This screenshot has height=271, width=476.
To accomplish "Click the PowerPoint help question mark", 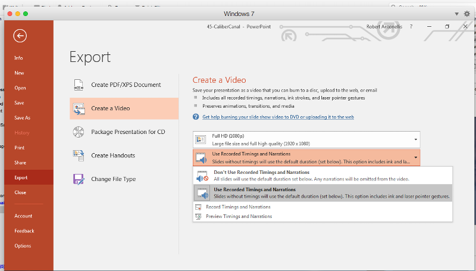I will click(x=411, y=27).
